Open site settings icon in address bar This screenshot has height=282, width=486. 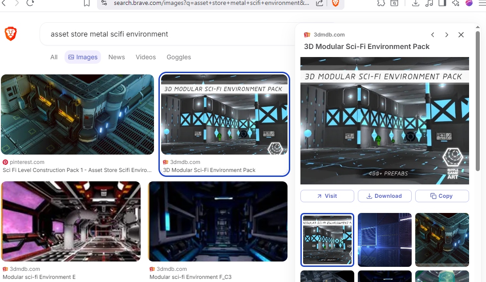tap(105, 3)
